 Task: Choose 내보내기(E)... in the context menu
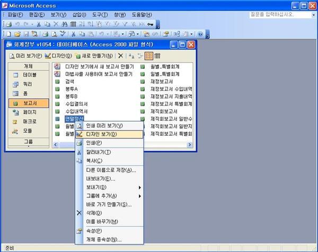coord(109,179)
